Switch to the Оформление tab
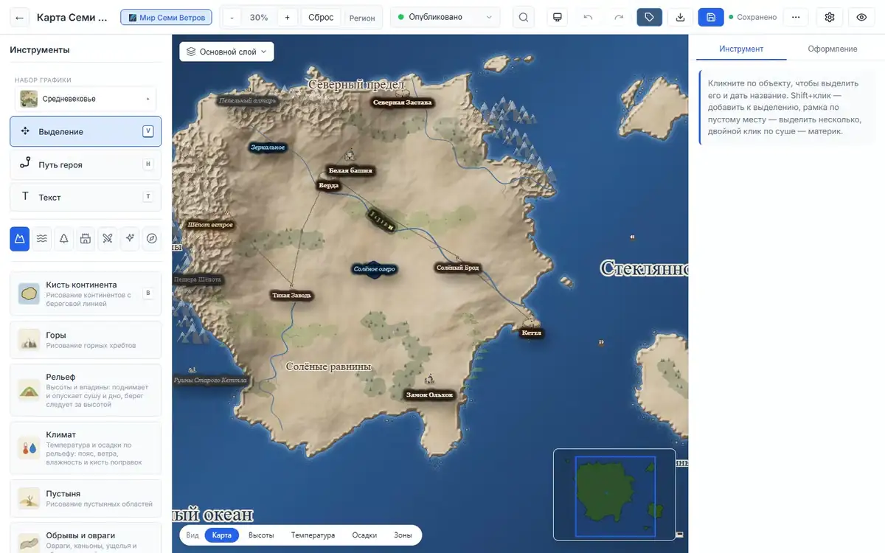885x553 pixels. 832,49
